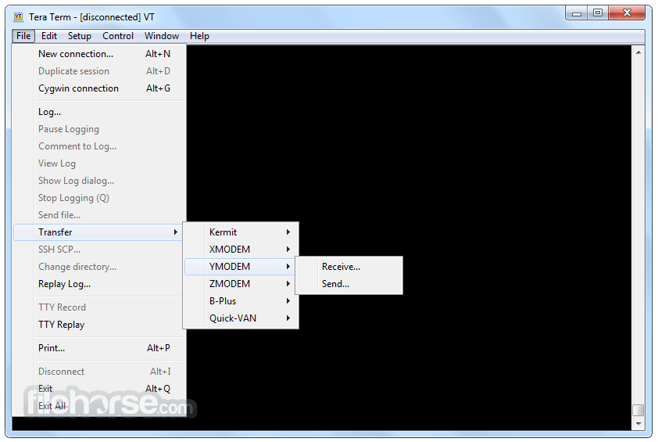This screenshot has height=442, width=658.
Task: Click Show Log dialog... entry
Action: coord(99,181)
